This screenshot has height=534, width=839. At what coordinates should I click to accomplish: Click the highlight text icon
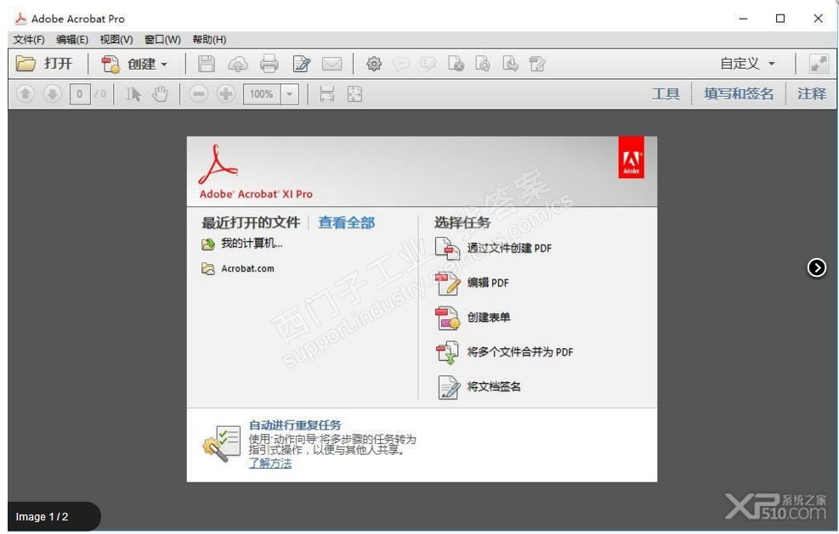pyautogui.click(x=428, y=65)
